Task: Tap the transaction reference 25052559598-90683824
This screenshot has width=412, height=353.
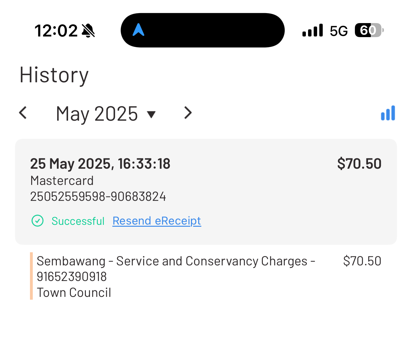Action: pos(98,196)
